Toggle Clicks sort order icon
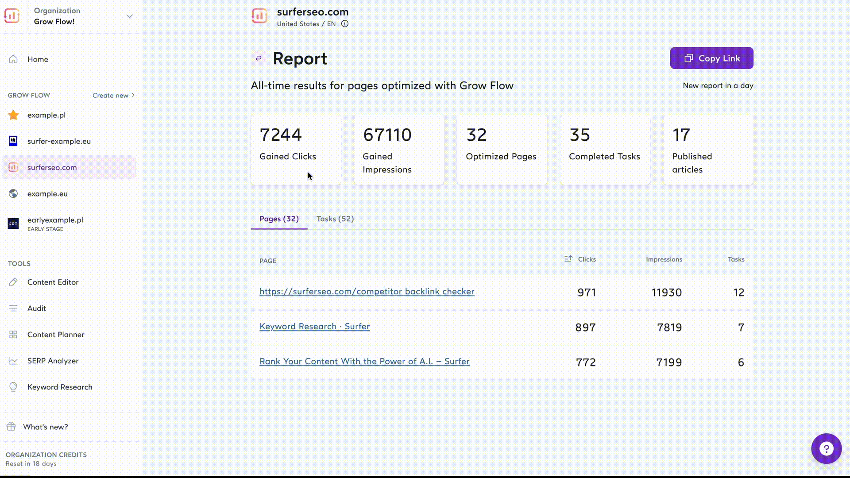This screenshot has width=850, height=478. click(x=568, y=258)
